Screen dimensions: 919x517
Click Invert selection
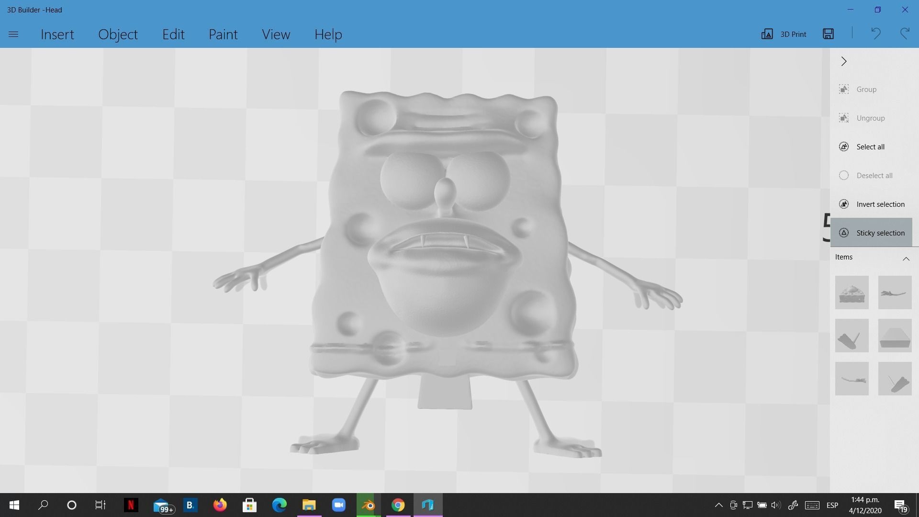(871, 204)
